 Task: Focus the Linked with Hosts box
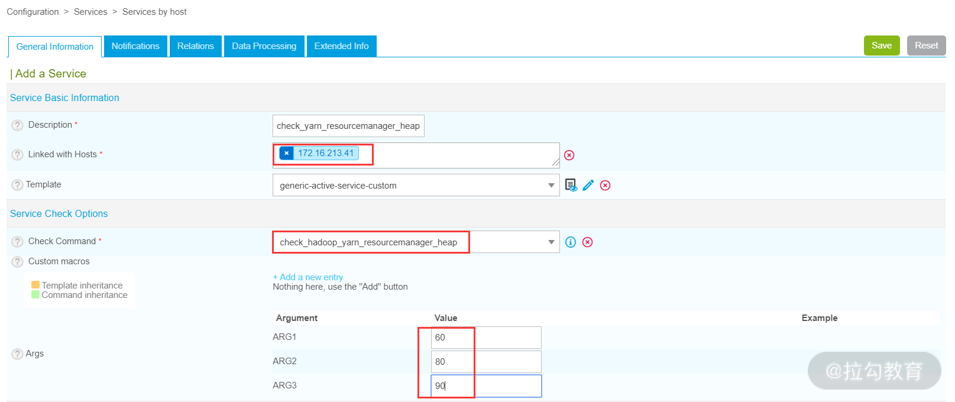point(416,155)
